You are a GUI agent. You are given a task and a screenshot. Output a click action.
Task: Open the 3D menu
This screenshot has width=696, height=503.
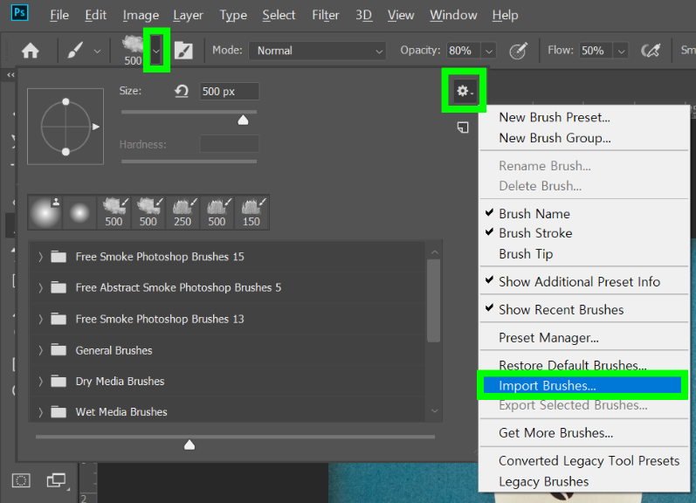pyautogui.click(x=363, y=16)
